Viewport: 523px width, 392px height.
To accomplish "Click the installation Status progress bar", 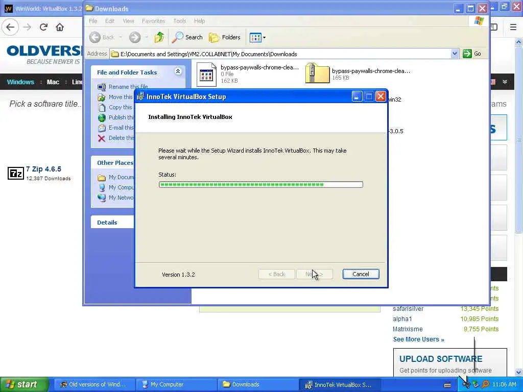I will (x=261, y=184).
